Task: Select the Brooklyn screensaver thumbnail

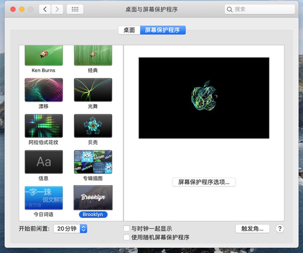Action: [x=93, y=198]
